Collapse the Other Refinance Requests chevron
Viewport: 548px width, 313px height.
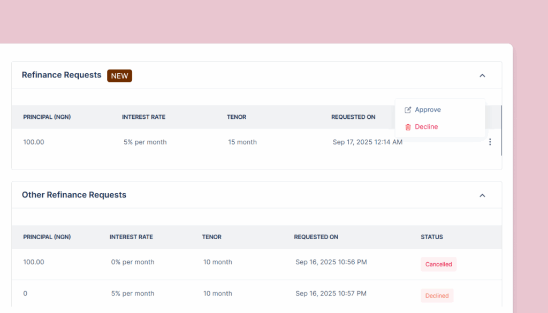click(482, 195)
